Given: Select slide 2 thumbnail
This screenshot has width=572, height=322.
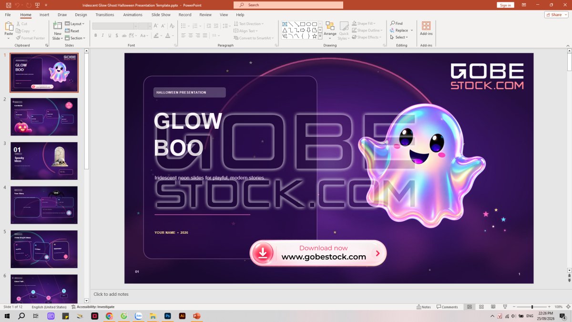Looking at the screenshot, I should (x=44, y=117).
